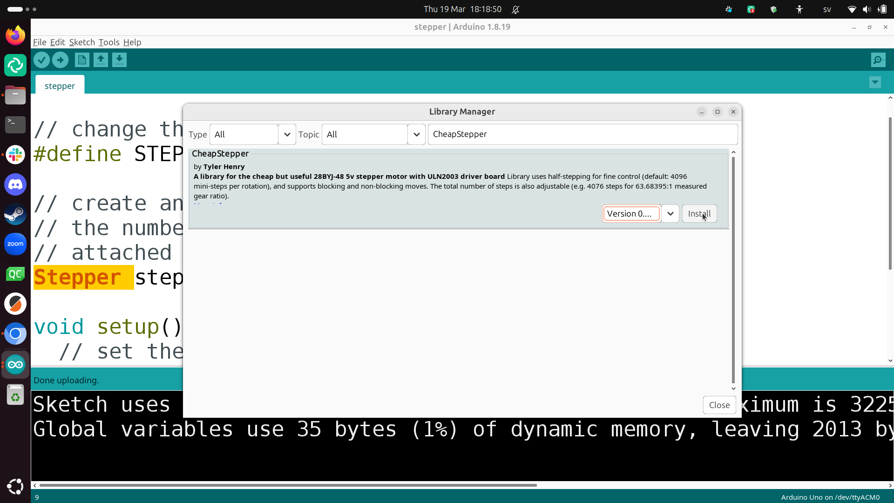Open Steam from the dock
This screenshot has width=894, height=503.
pyautogui.click(x=15, y=214)
